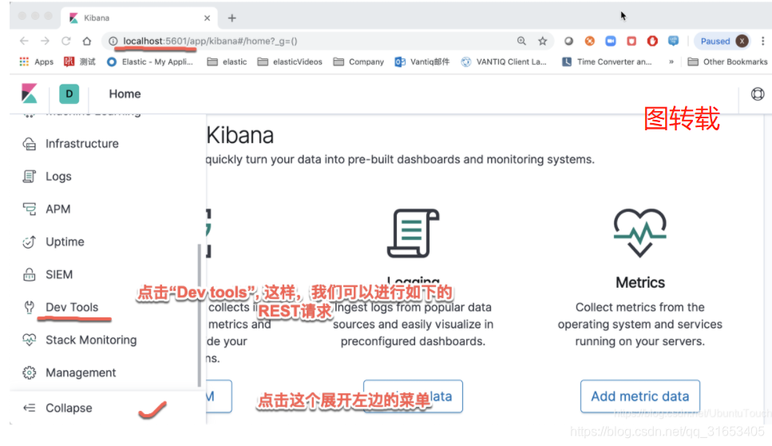The image size is (772, 446).
Task: Open the Vantiq邮件 bookmark
Action: [422, 62]
